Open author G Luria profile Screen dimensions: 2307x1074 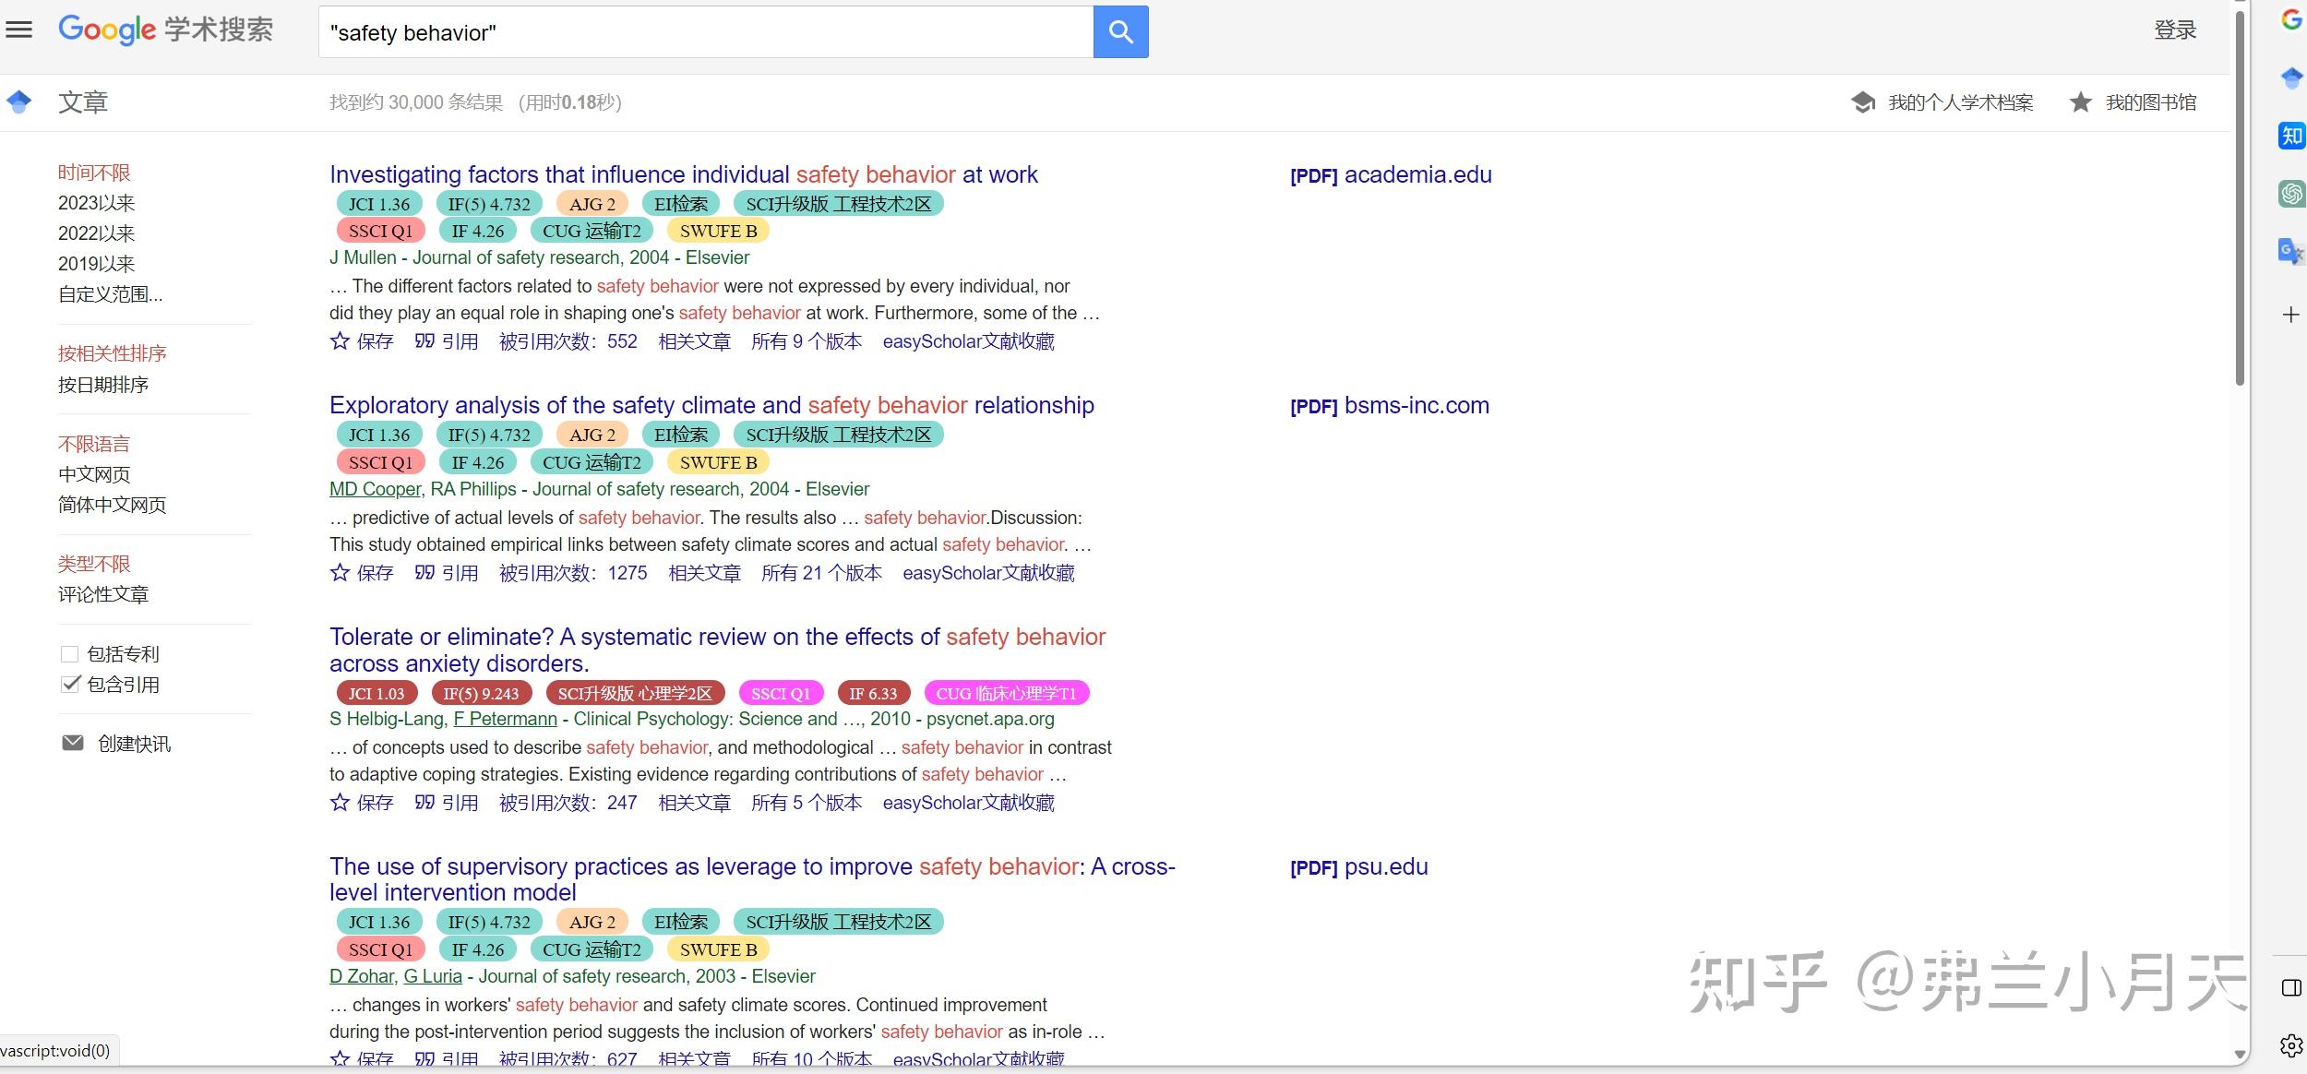click(433, 976)
